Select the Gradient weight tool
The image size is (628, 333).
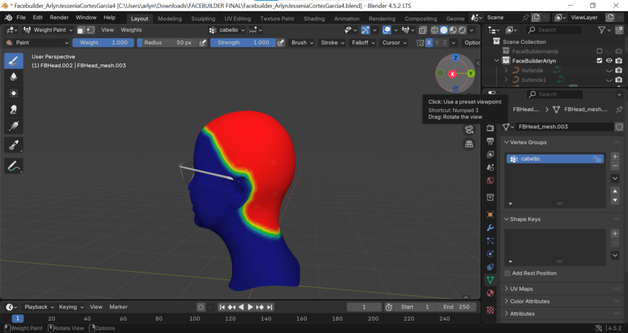click(x=13, y=126)
